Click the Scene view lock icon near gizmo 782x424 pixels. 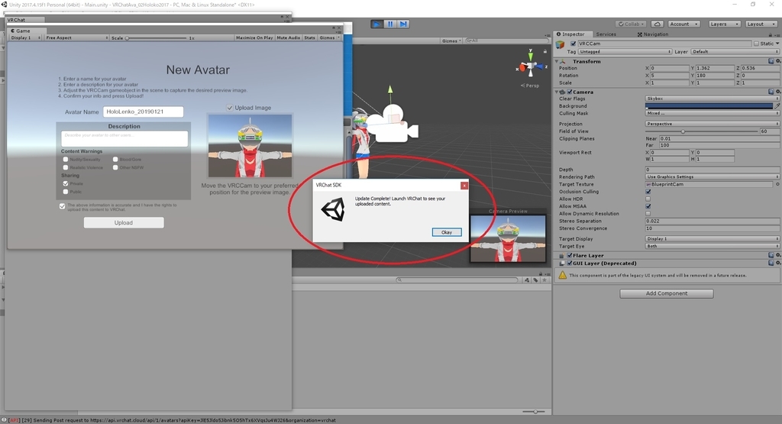(545, 51)
